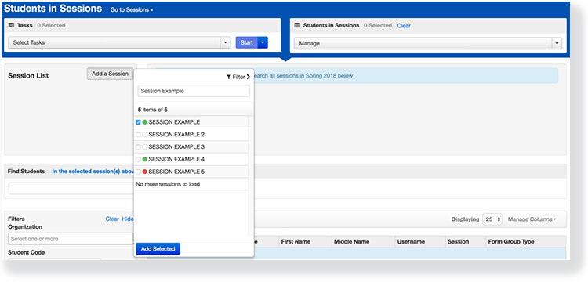Image resolution: width=588 pixels, height=282 pixels.
Task: Click the Tasks list icon
Action: (11, 26)
